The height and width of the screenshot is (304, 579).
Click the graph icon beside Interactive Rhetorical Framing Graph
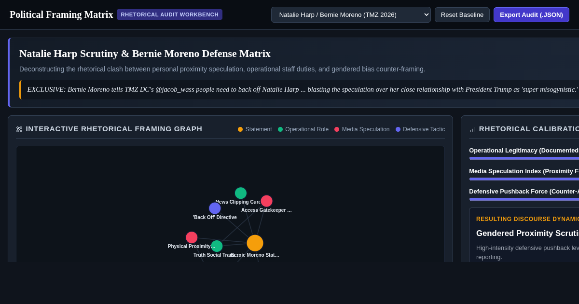click(19, 129)
